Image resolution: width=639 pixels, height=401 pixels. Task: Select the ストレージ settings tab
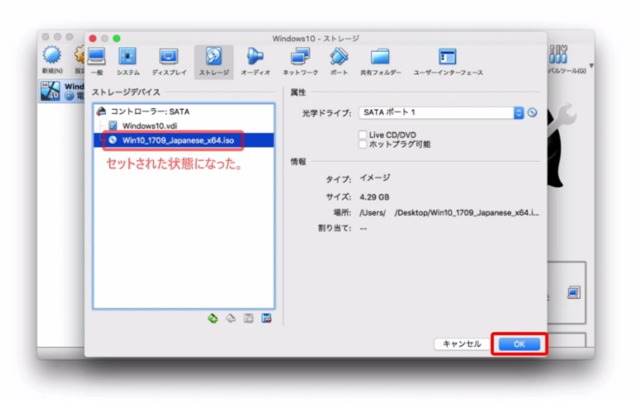[214, 62]
